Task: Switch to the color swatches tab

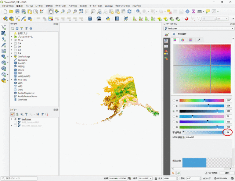Action: click(x=191, y=40)
